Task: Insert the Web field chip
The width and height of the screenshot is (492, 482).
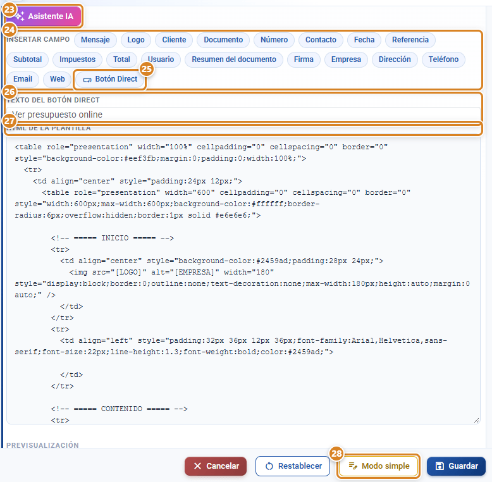Action: 58,79
